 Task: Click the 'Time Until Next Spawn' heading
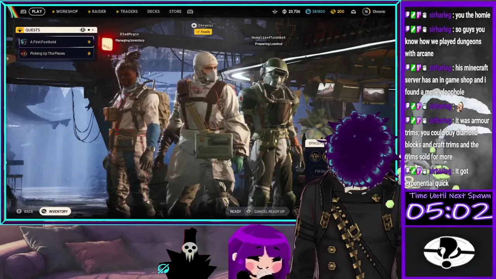450,196
